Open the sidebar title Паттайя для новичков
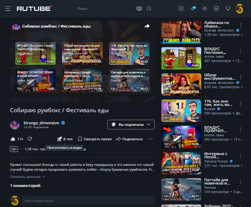 (217, 181)
